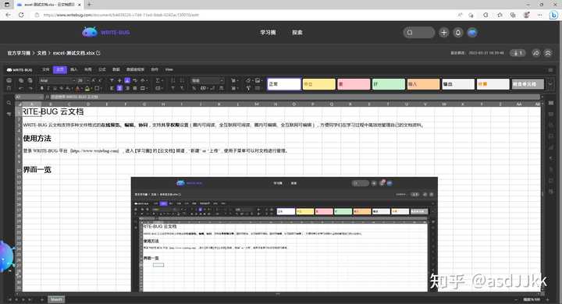Click the undo arrow in the toolbar
This screenshot has width=562, height=304.
tap(21, 88)
